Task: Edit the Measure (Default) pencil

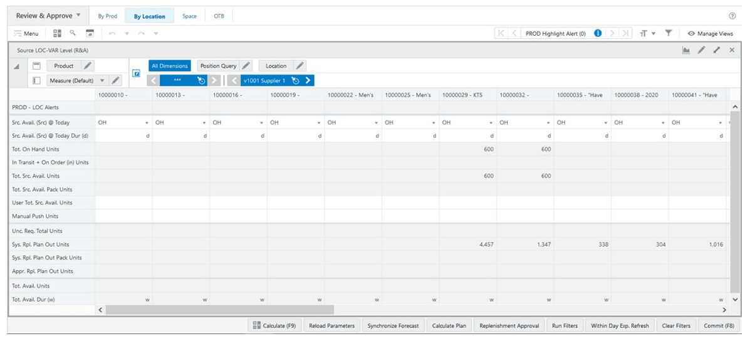Action: (115, 80)
